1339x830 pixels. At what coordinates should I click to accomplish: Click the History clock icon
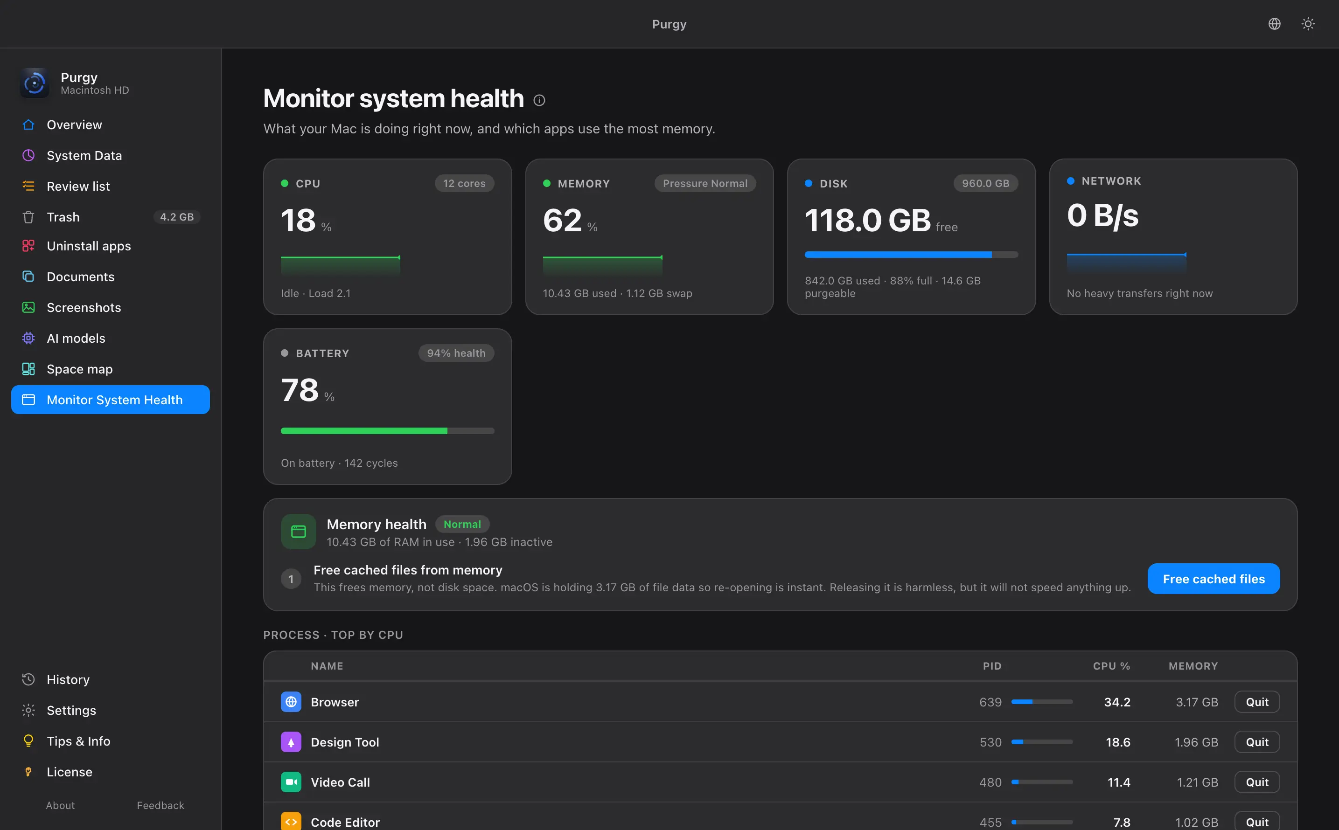tap(28, 679)
